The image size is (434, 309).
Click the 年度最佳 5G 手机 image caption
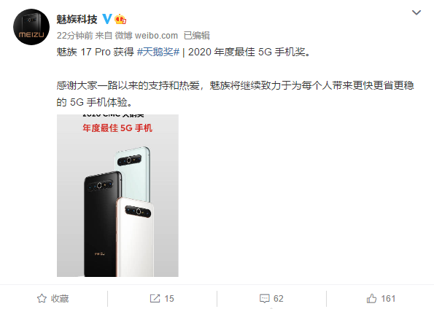(117, 128)
